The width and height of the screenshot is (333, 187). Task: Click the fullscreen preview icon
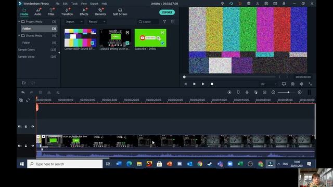pyautogui.click(x=310, y=84)
